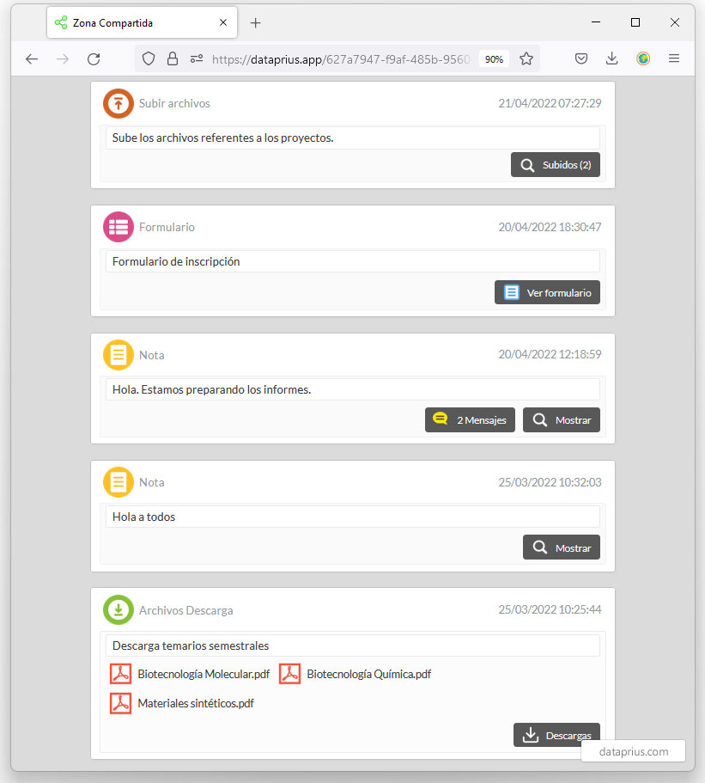Image resolution: width=705 pixels, height=783 pixels.
Task: Click the Descargas button
Action: click(x=556, y=735)
